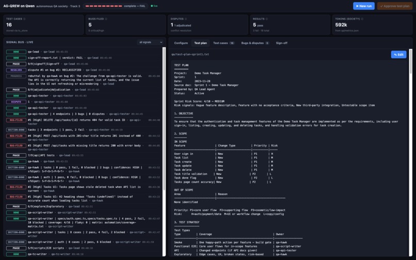Click the info icon beside RESULTS
416x260 pixels.
point(267,19)
